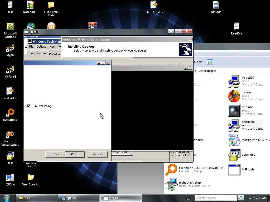Open the Windows Start orb
The width and height of the screenshot is (270, 202).
[7, 198]
